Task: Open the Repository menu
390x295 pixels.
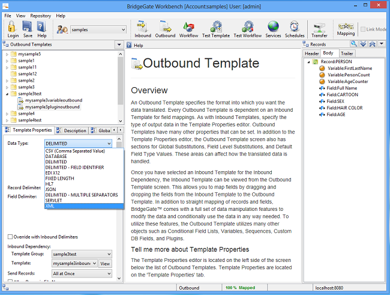Action: tap(41, 16)
